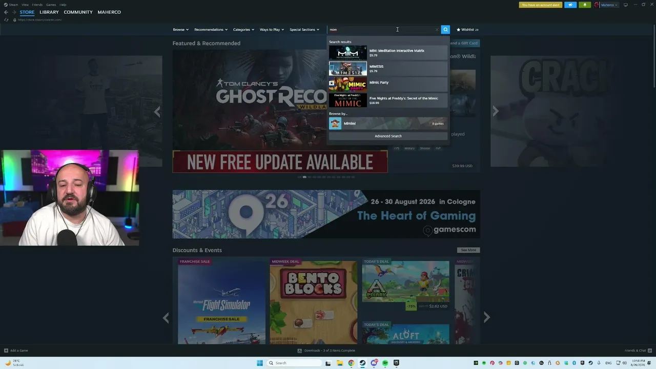Expand the Special Sections dropdown
656x369 pixels.
pos(304,30)
